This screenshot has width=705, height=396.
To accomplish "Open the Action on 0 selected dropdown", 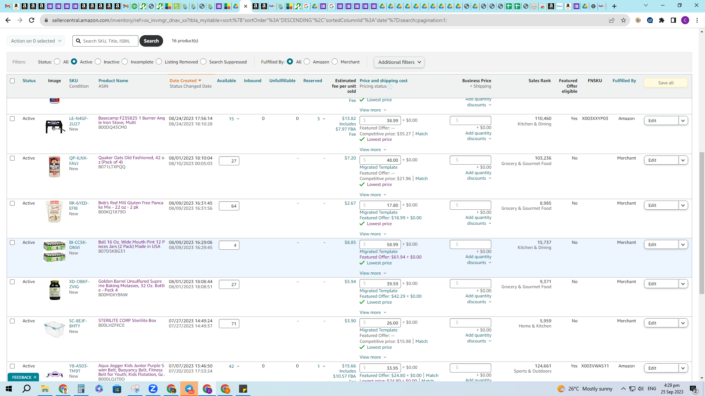I will coord(36,41).
